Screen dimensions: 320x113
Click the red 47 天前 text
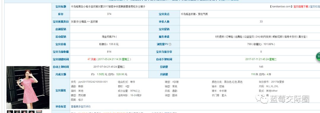(92, 59)
